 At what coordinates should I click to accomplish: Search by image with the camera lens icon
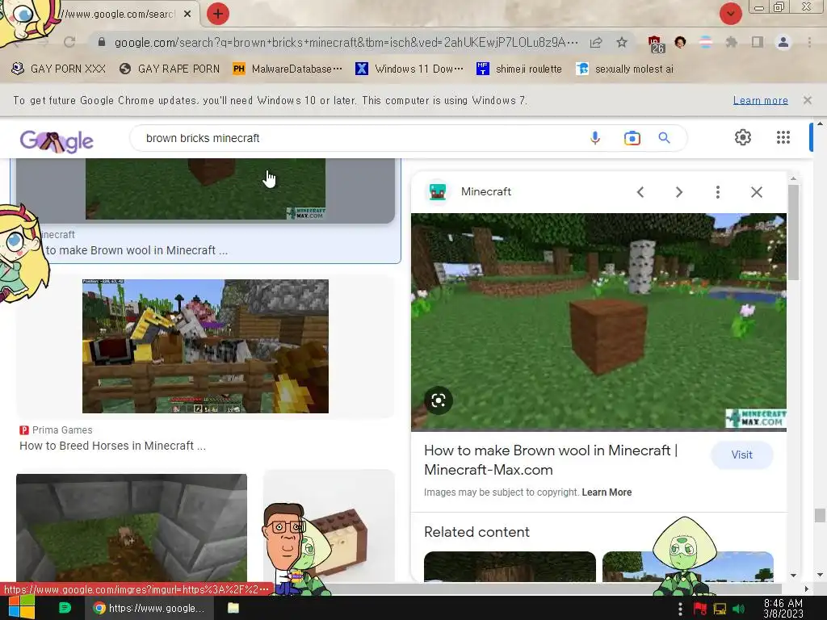point(632,138)
